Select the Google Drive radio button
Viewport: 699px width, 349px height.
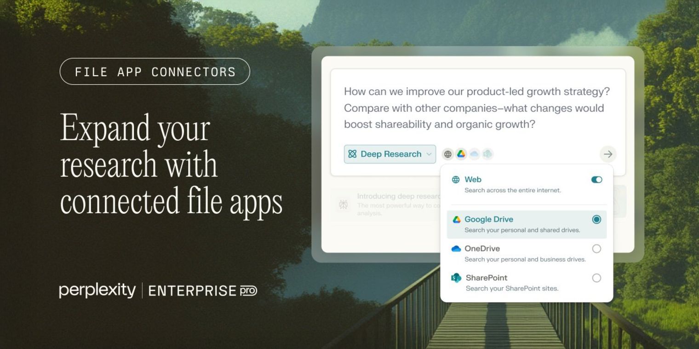[596, 220]
